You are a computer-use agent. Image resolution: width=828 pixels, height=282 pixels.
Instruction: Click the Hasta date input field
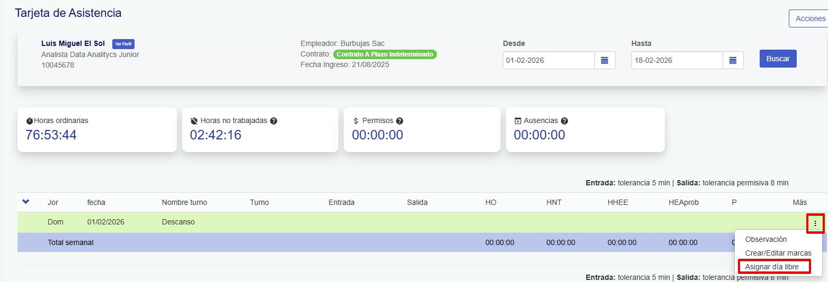pyautogui.click(x=676, y=60)
